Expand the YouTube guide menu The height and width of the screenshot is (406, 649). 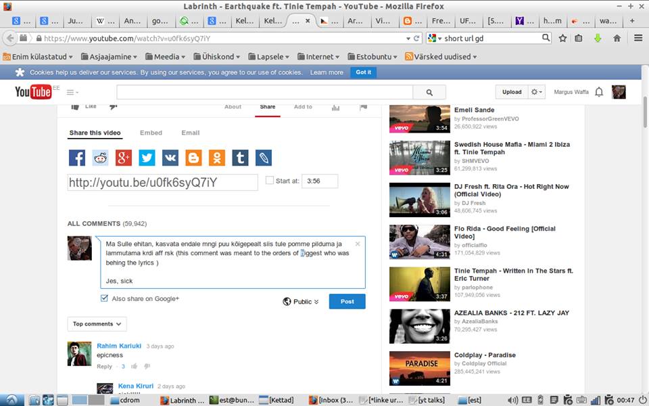(72, 93)
